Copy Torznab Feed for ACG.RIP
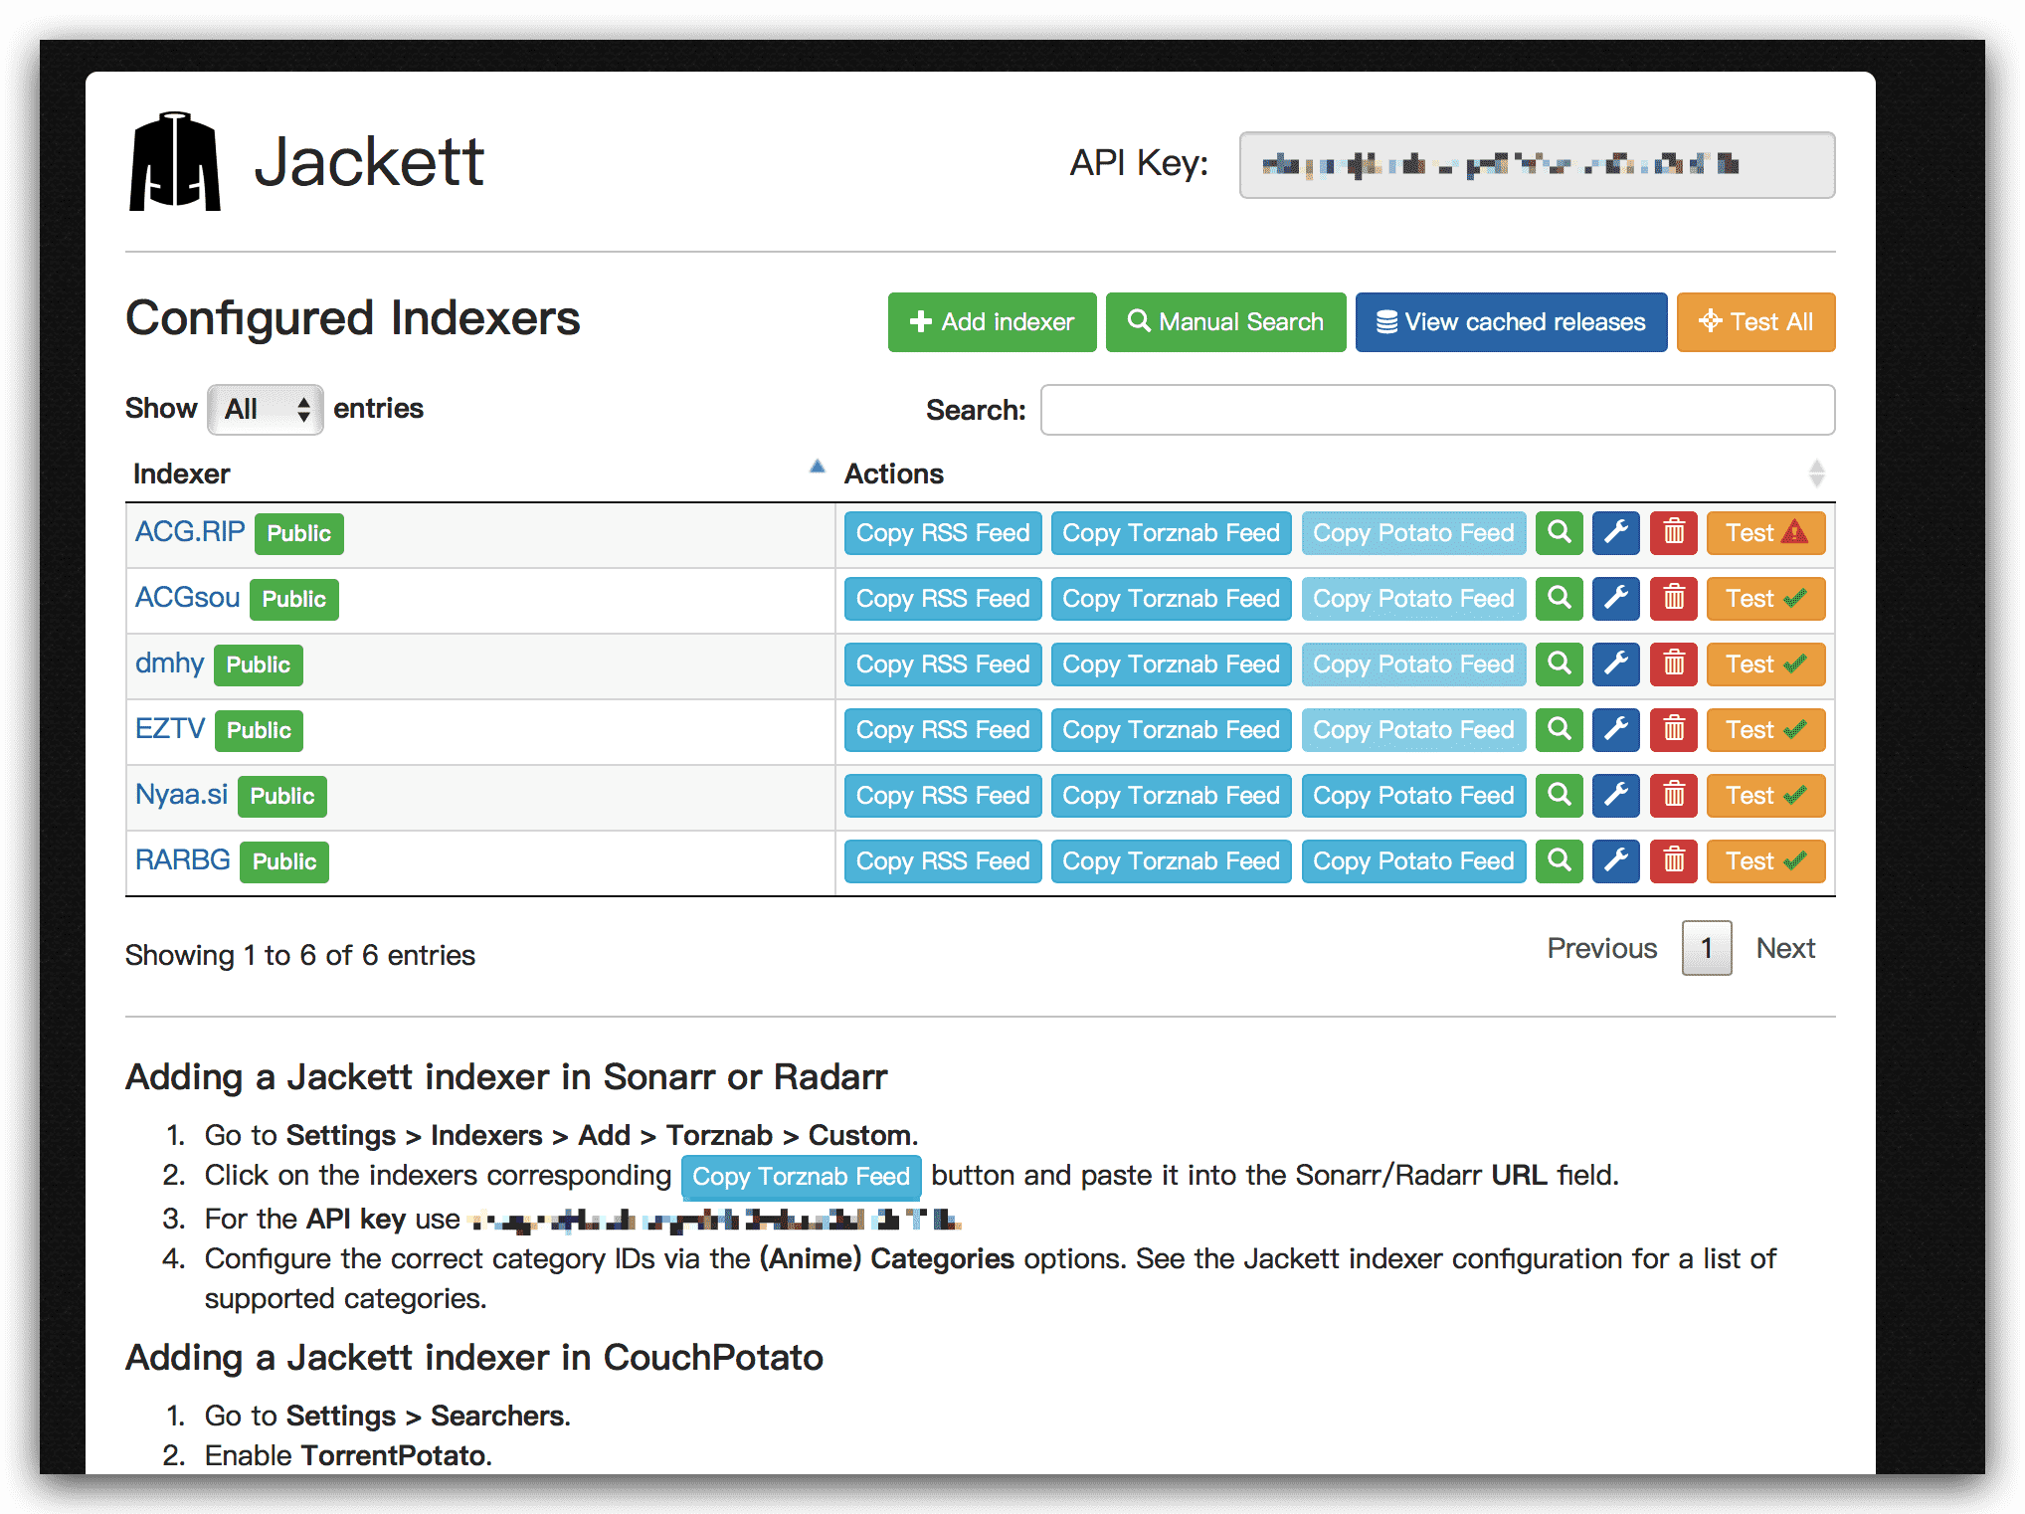This screenshot has height=1514, width=2025. click(x=1171, y=533)
